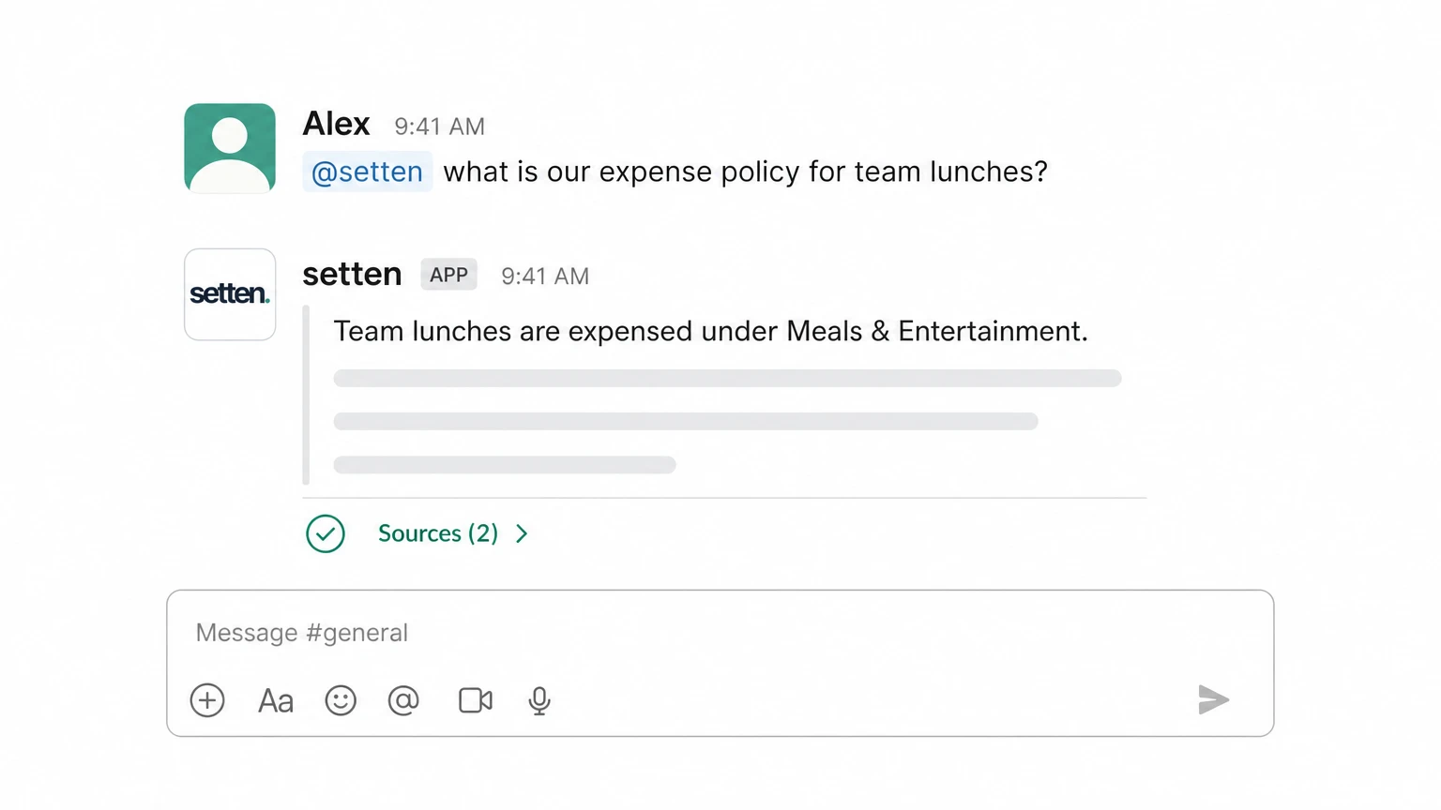
Task: Click the @ mention icon in composer
Action: coord(403,700)
